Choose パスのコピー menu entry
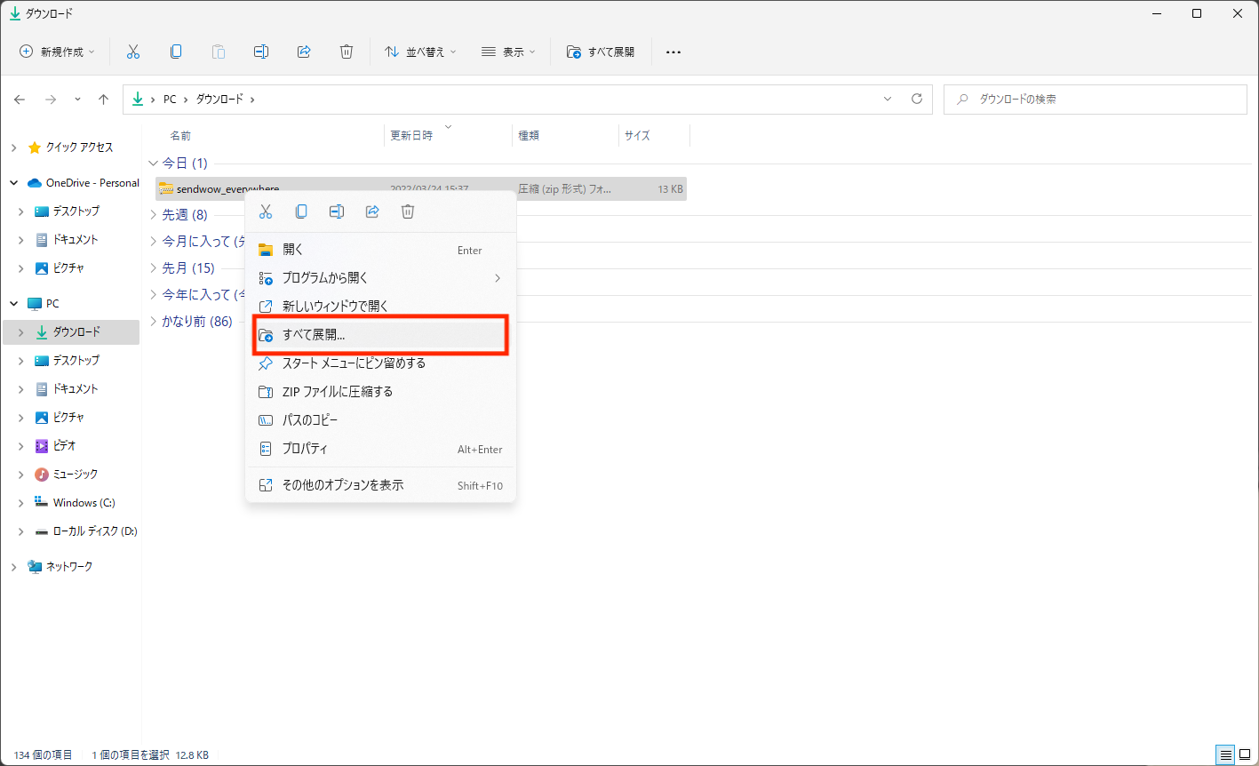Screen dimensions: 1259x766 (380, 420)
